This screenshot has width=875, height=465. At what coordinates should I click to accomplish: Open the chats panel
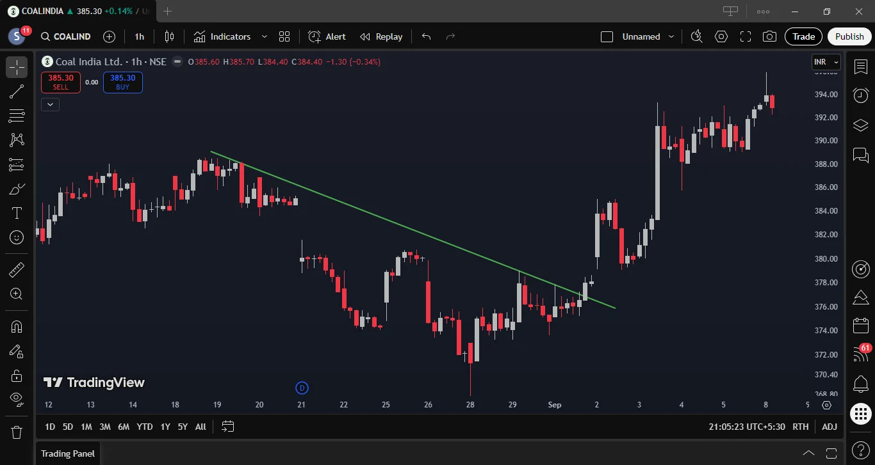point(861,154)
